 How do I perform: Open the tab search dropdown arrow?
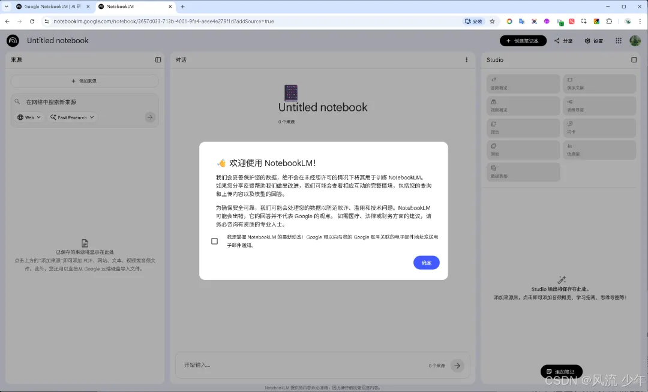tap(6, 7)
